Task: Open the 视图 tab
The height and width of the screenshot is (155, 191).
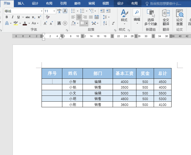Action: 105,3
